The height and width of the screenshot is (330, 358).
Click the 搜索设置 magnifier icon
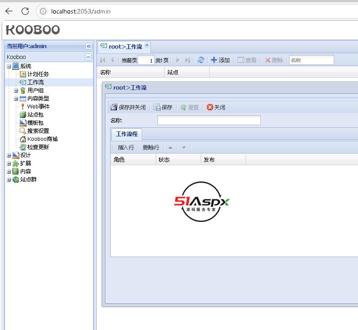coord(22,131)
